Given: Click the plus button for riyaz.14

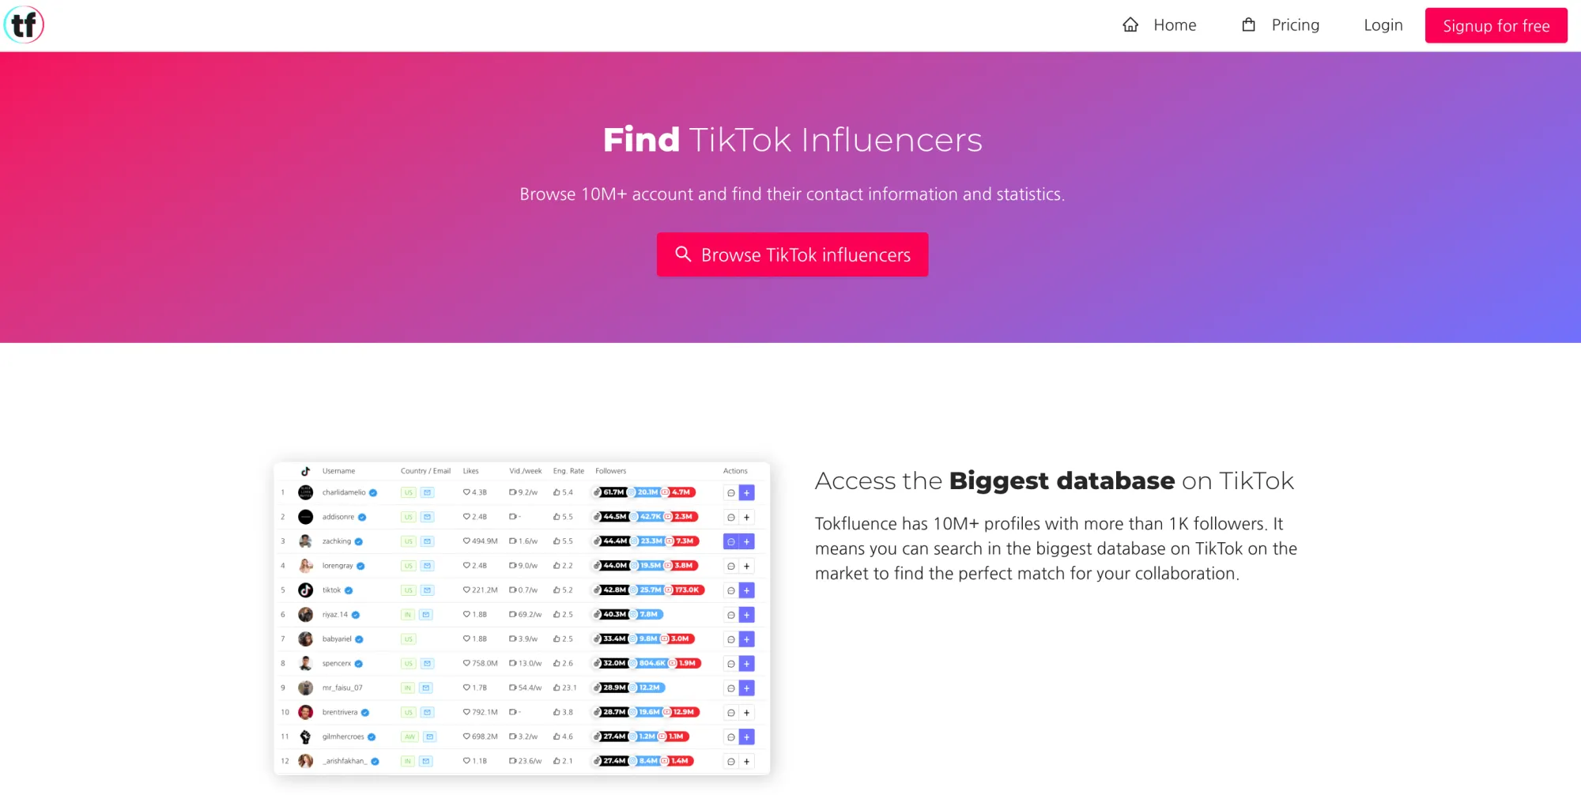Looking at the screenshot, I should (746, 615).
